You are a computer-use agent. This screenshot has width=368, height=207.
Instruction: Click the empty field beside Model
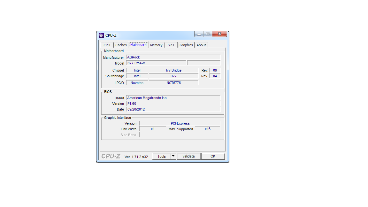point(204,63)
